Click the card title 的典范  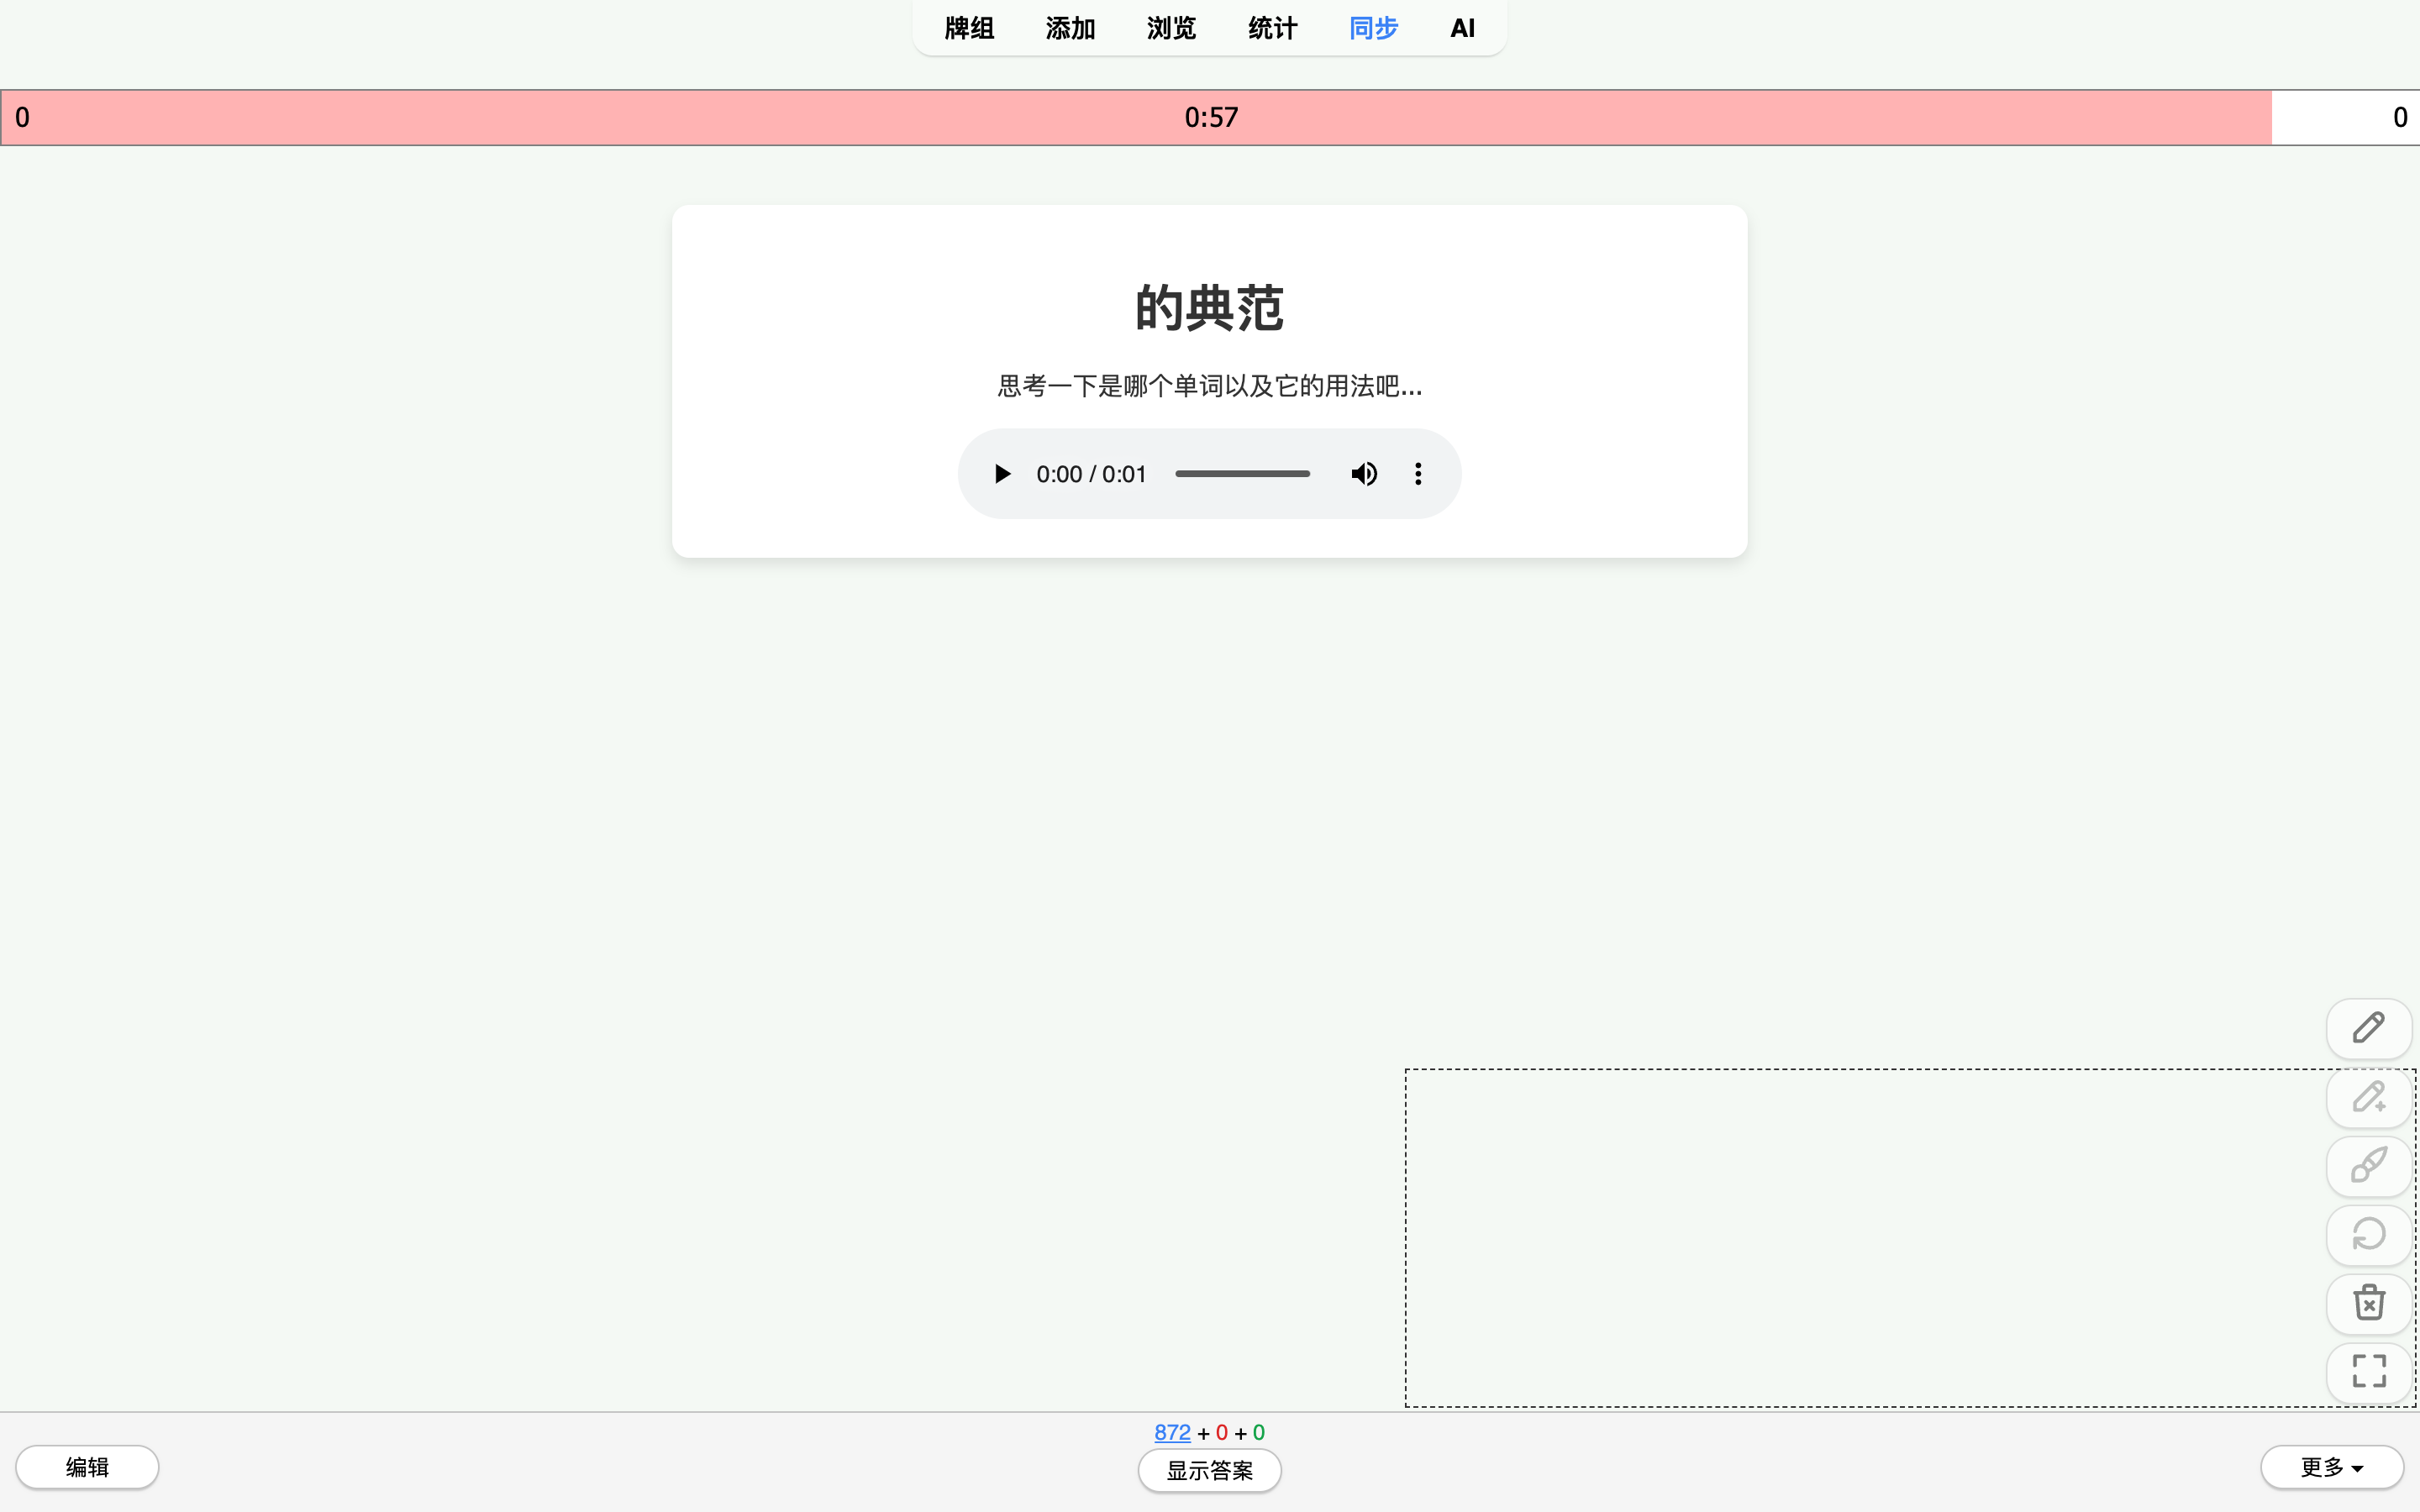[1209, 308]
